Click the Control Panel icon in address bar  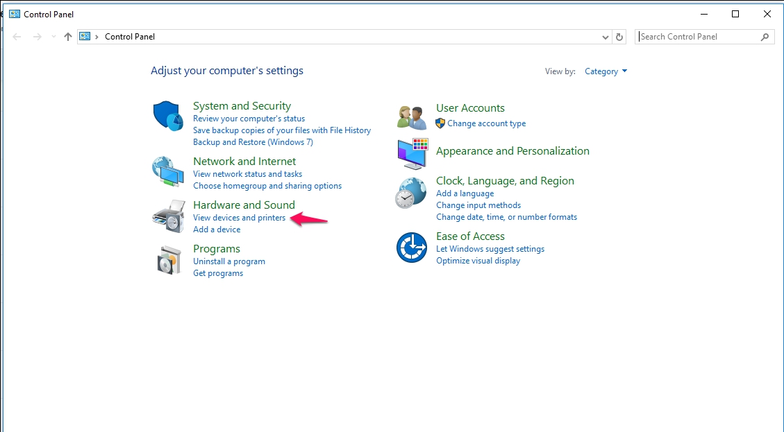[85, 37]
